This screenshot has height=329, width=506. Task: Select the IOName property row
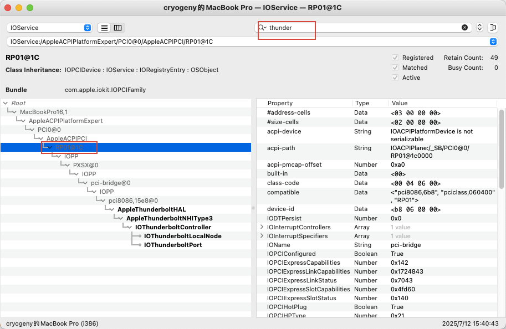click(x=377, y=245)
